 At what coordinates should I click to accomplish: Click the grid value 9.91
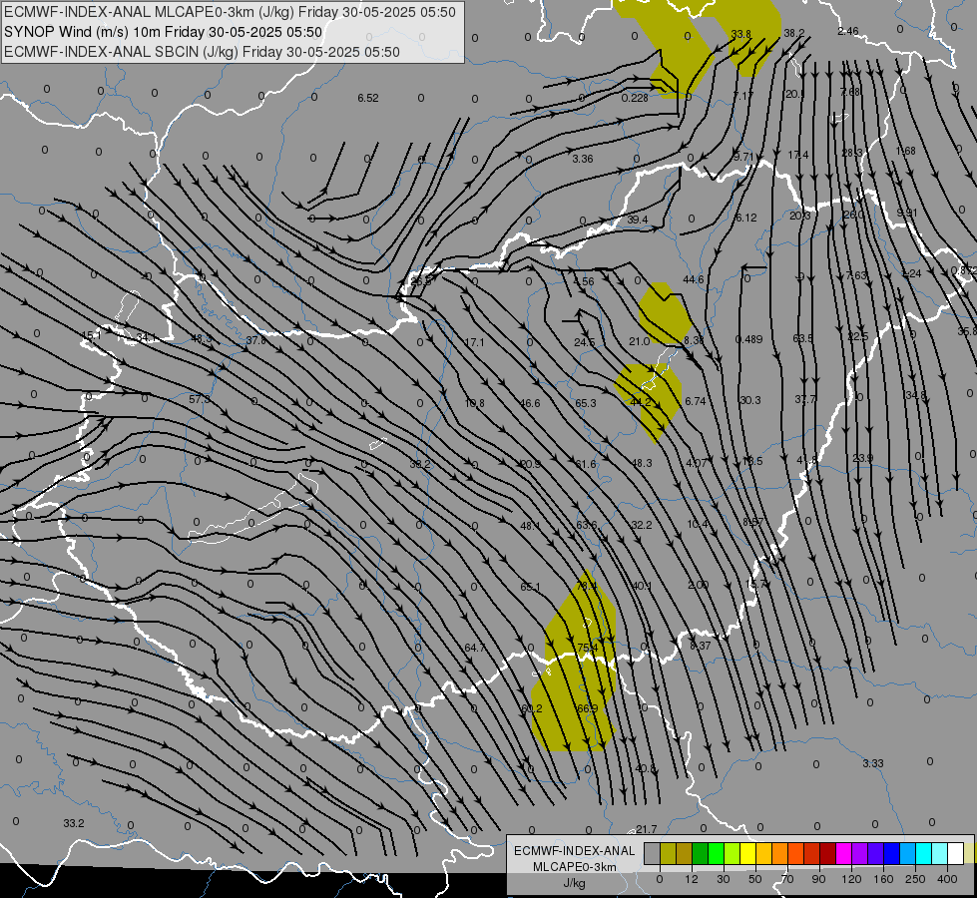[x=907, y=214]
